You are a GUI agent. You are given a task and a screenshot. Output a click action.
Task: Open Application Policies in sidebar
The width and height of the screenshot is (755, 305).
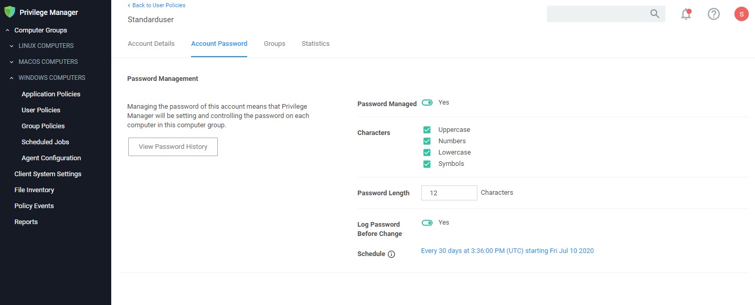[x=51, y=94]
